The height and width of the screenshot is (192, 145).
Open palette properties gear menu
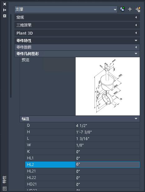click(5, 16)
